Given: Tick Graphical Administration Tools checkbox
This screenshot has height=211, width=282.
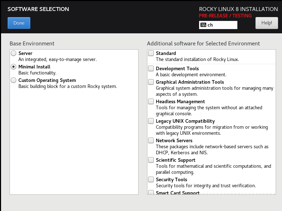Looking at the screenshot, I should tap(151, 82).
